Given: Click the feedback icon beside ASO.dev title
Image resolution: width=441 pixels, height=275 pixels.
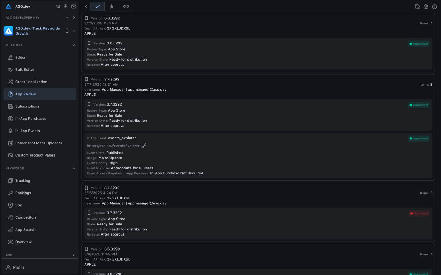Looking at the screenshot, I should (x=58, y=6).
